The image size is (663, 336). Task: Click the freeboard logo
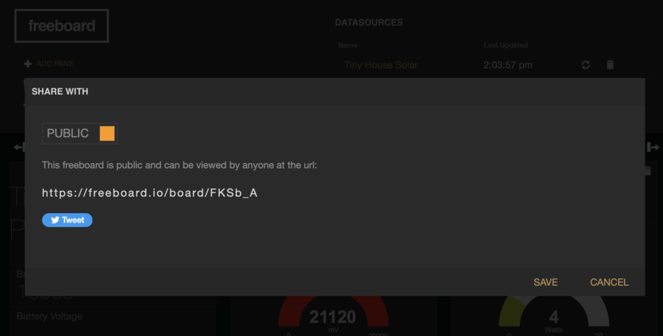pyautogui.click(x=62, y=26)
